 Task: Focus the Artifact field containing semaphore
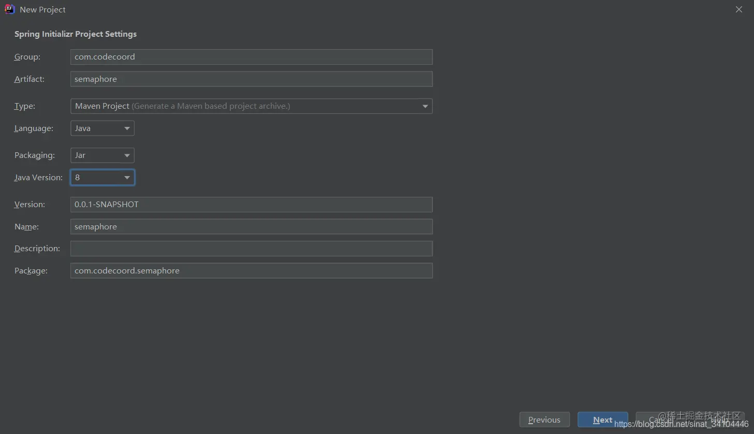point(252,79)
